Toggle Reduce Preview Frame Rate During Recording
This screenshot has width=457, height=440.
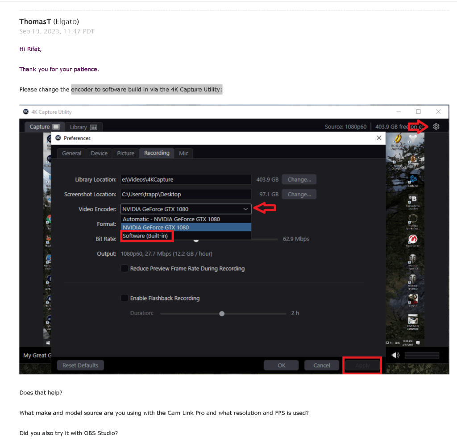pyautogui.click(x=125, y=268)
